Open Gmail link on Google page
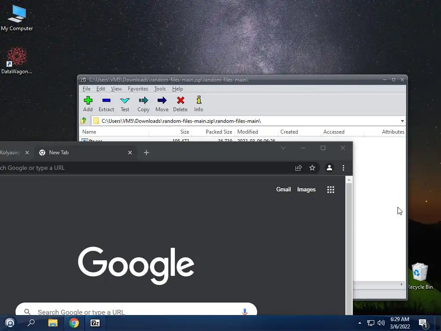The width and height of the screenshot is (441, 331). coord(283,190)
